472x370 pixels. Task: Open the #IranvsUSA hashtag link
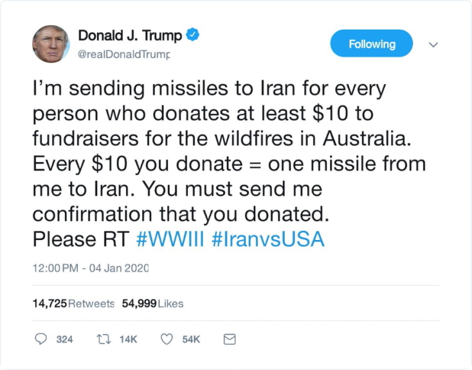(268, 239)
